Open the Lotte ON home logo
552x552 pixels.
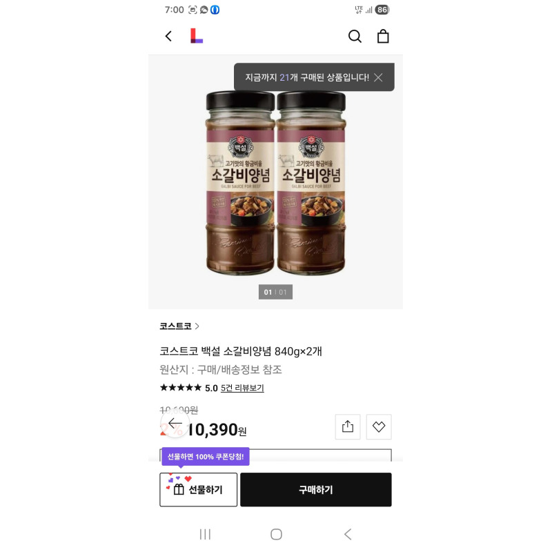197,37
